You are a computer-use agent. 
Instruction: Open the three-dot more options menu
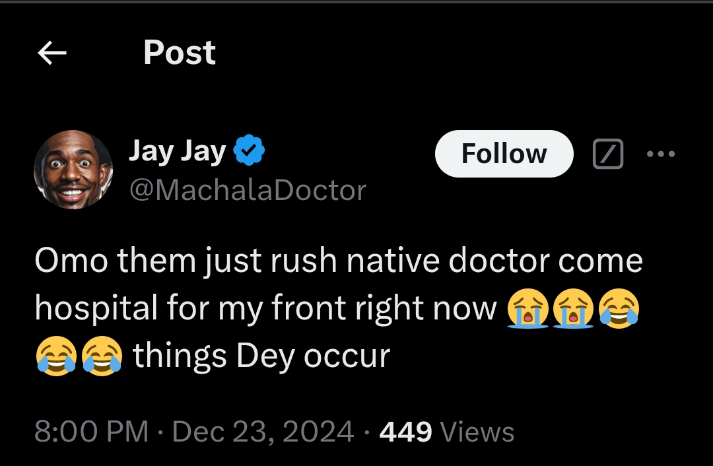tap(661, 154)
